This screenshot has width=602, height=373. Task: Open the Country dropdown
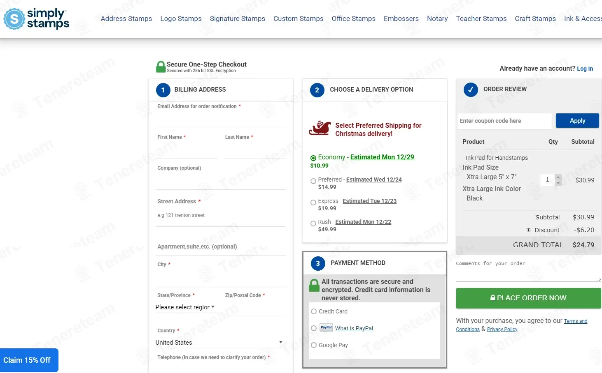tap(219, 343)
